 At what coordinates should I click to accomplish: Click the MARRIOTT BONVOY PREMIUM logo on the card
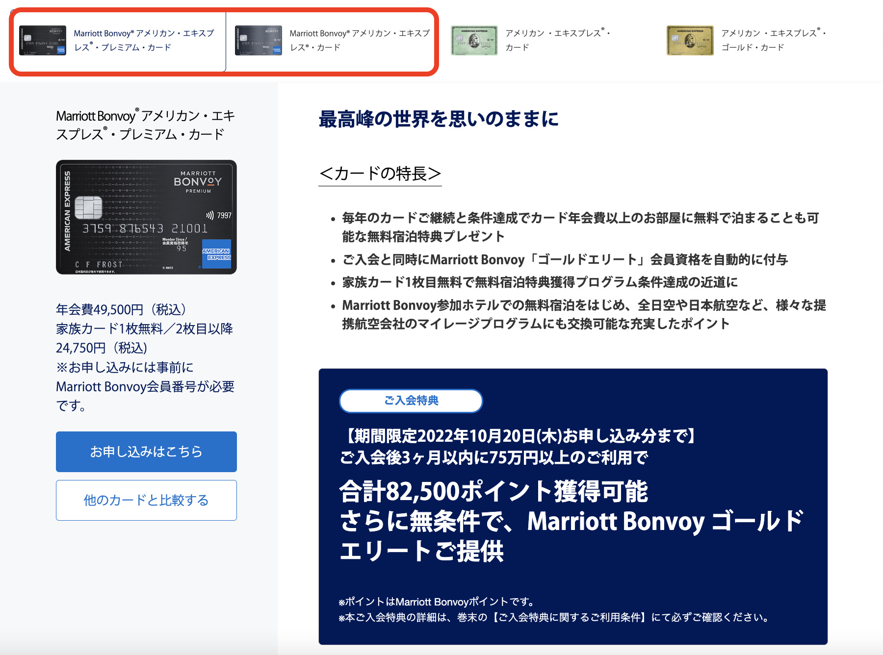tap(197, 180)
